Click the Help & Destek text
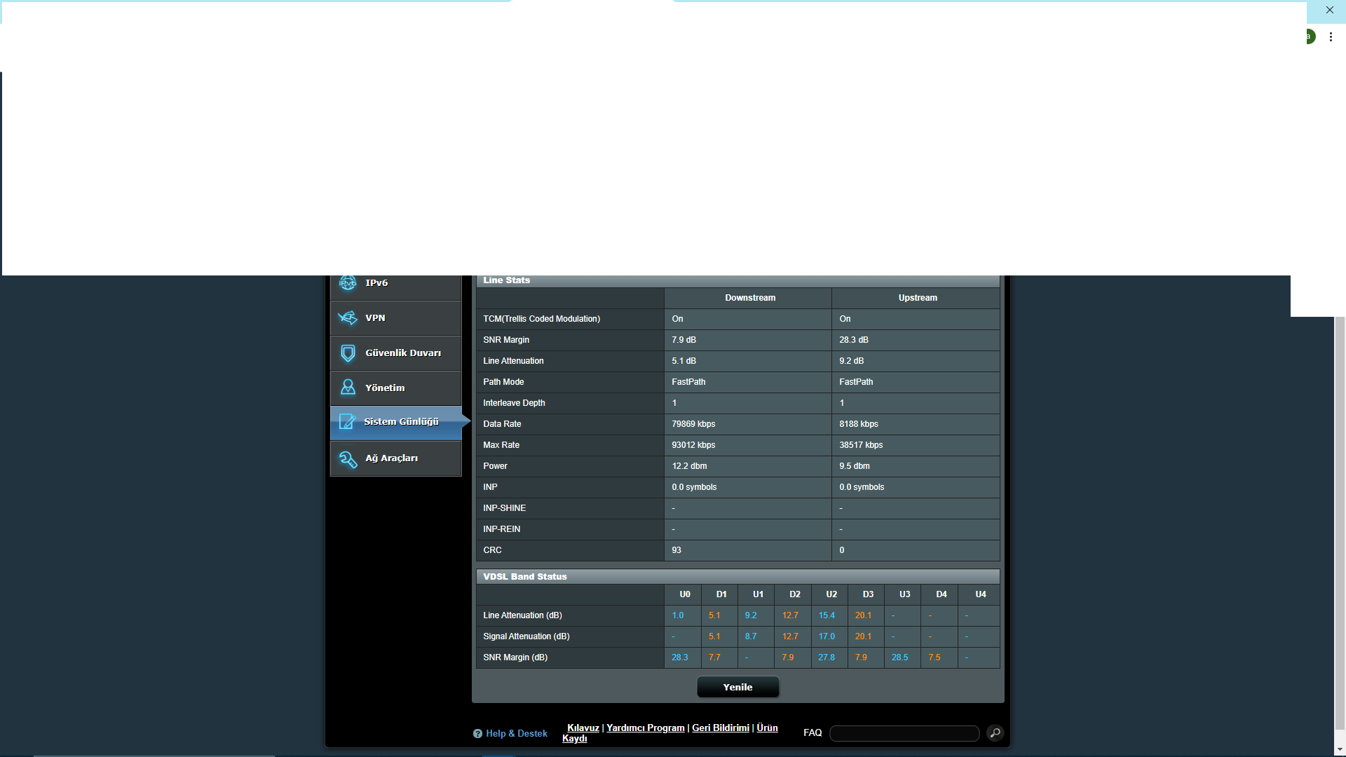This screenshot has width=1346, height=757. [517, 734]
